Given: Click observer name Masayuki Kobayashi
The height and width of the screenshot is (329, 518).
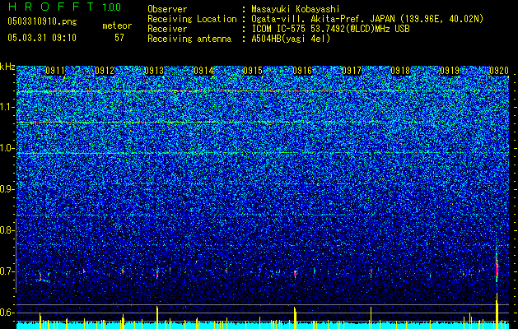Looking at the screenshot, I should (296, 9).
